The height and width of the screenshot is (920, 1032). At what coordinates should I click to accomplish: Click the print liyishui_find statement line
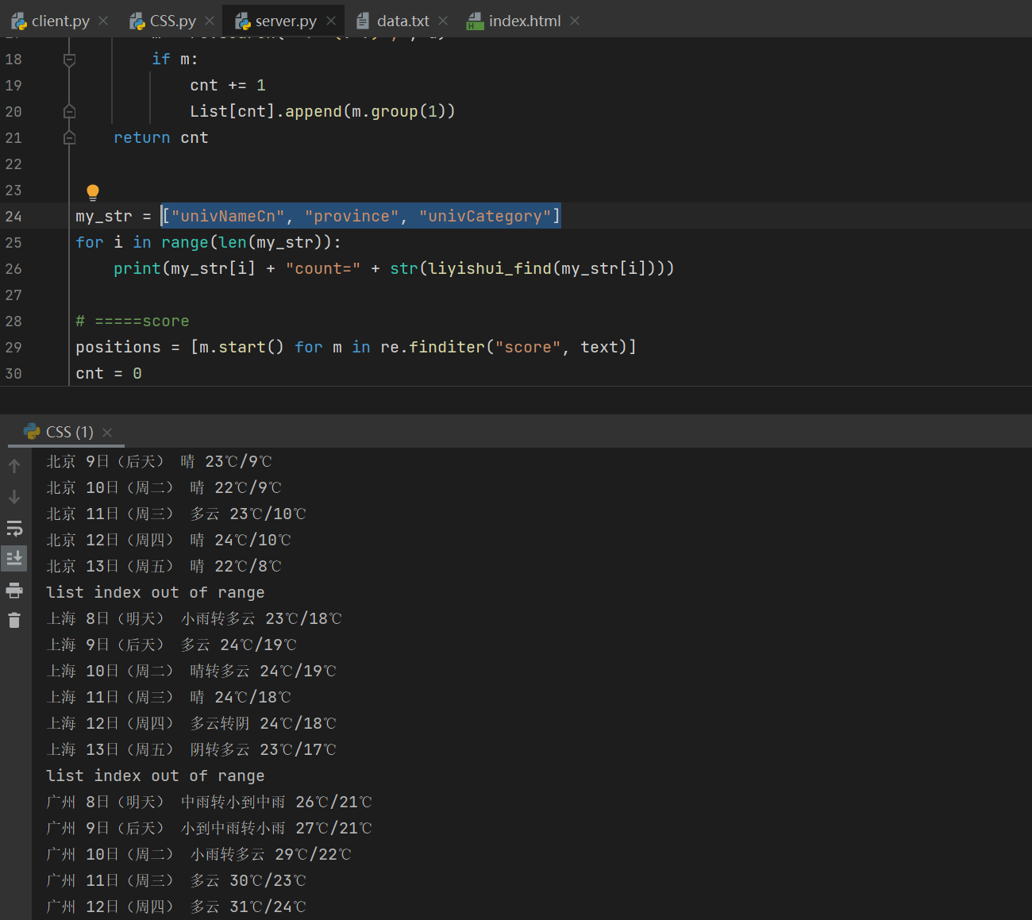[x=394, y=269]
